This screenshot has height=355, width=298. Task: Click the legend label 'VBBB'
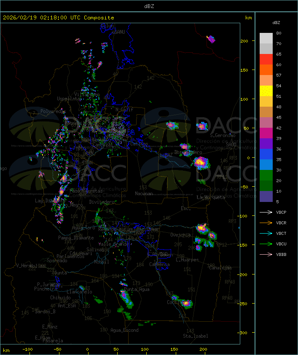(281, 255)
